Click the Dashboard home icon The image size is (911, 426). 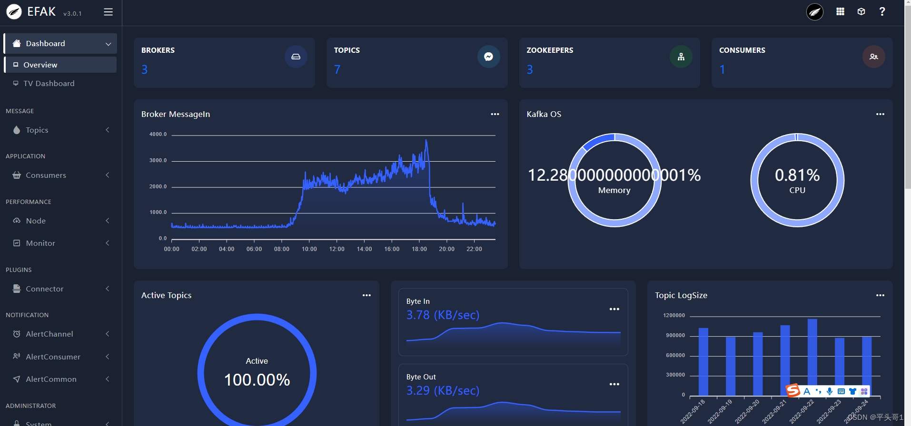(x=17, y=43)
